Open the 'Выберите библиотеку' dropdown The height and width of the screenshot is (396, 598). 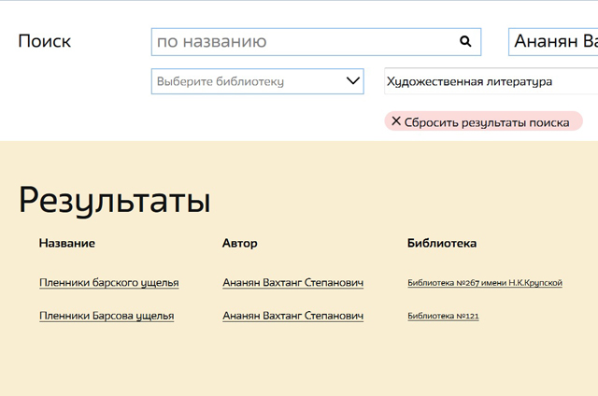(x=258, y=81)
